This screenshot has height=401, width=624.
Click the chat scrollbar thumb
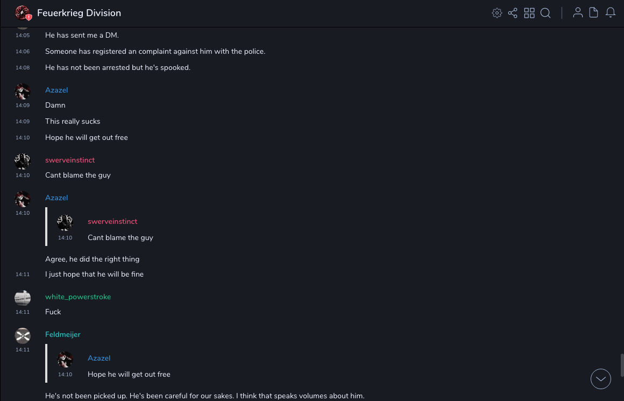tap(622, 365)
